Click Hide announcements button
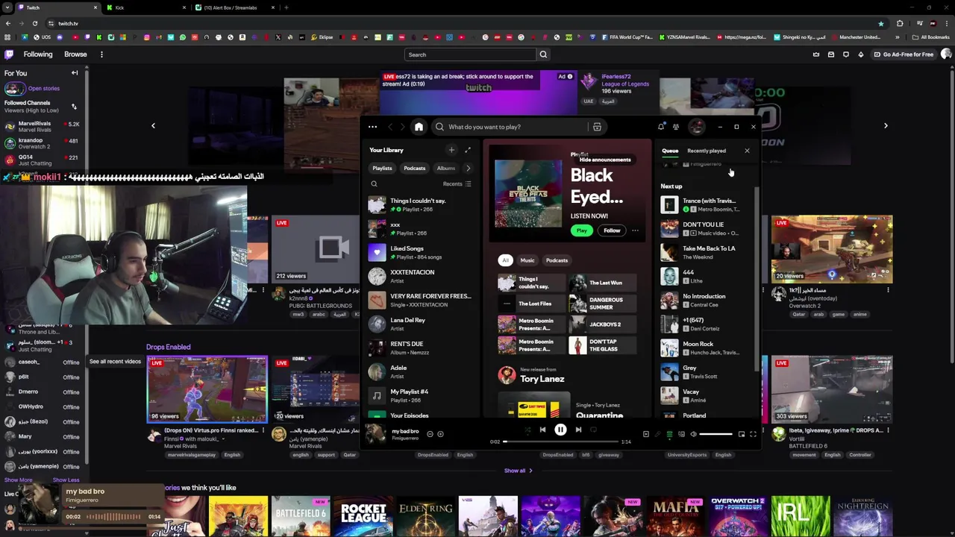Viewport: 955px width, 537px height. (605, 160)
